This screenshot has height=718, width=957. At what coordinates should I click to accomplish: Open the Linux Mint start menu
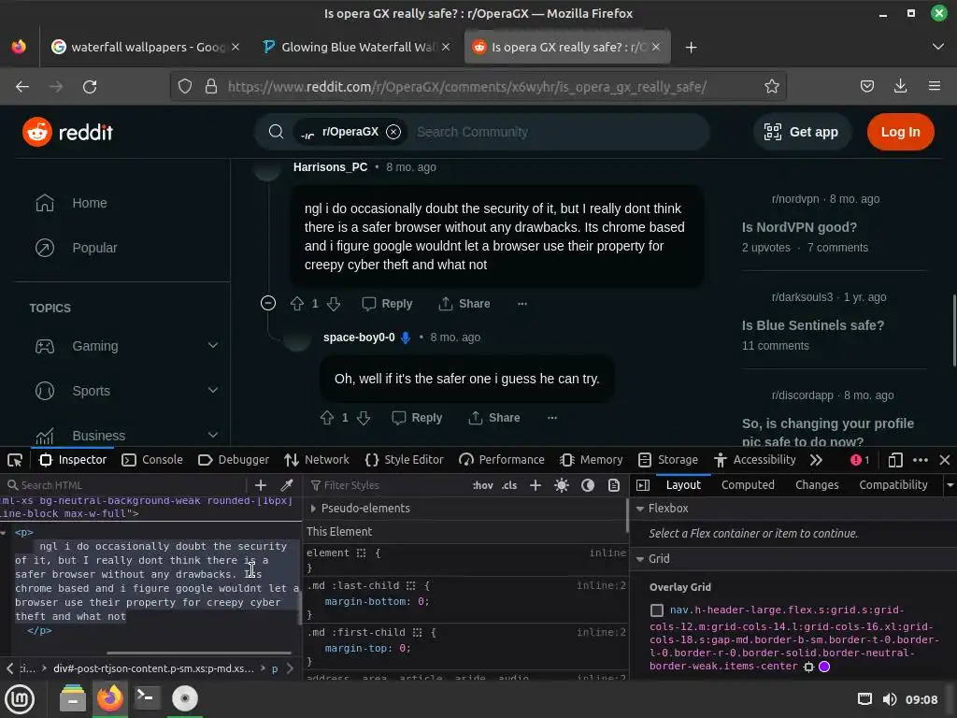20,698
